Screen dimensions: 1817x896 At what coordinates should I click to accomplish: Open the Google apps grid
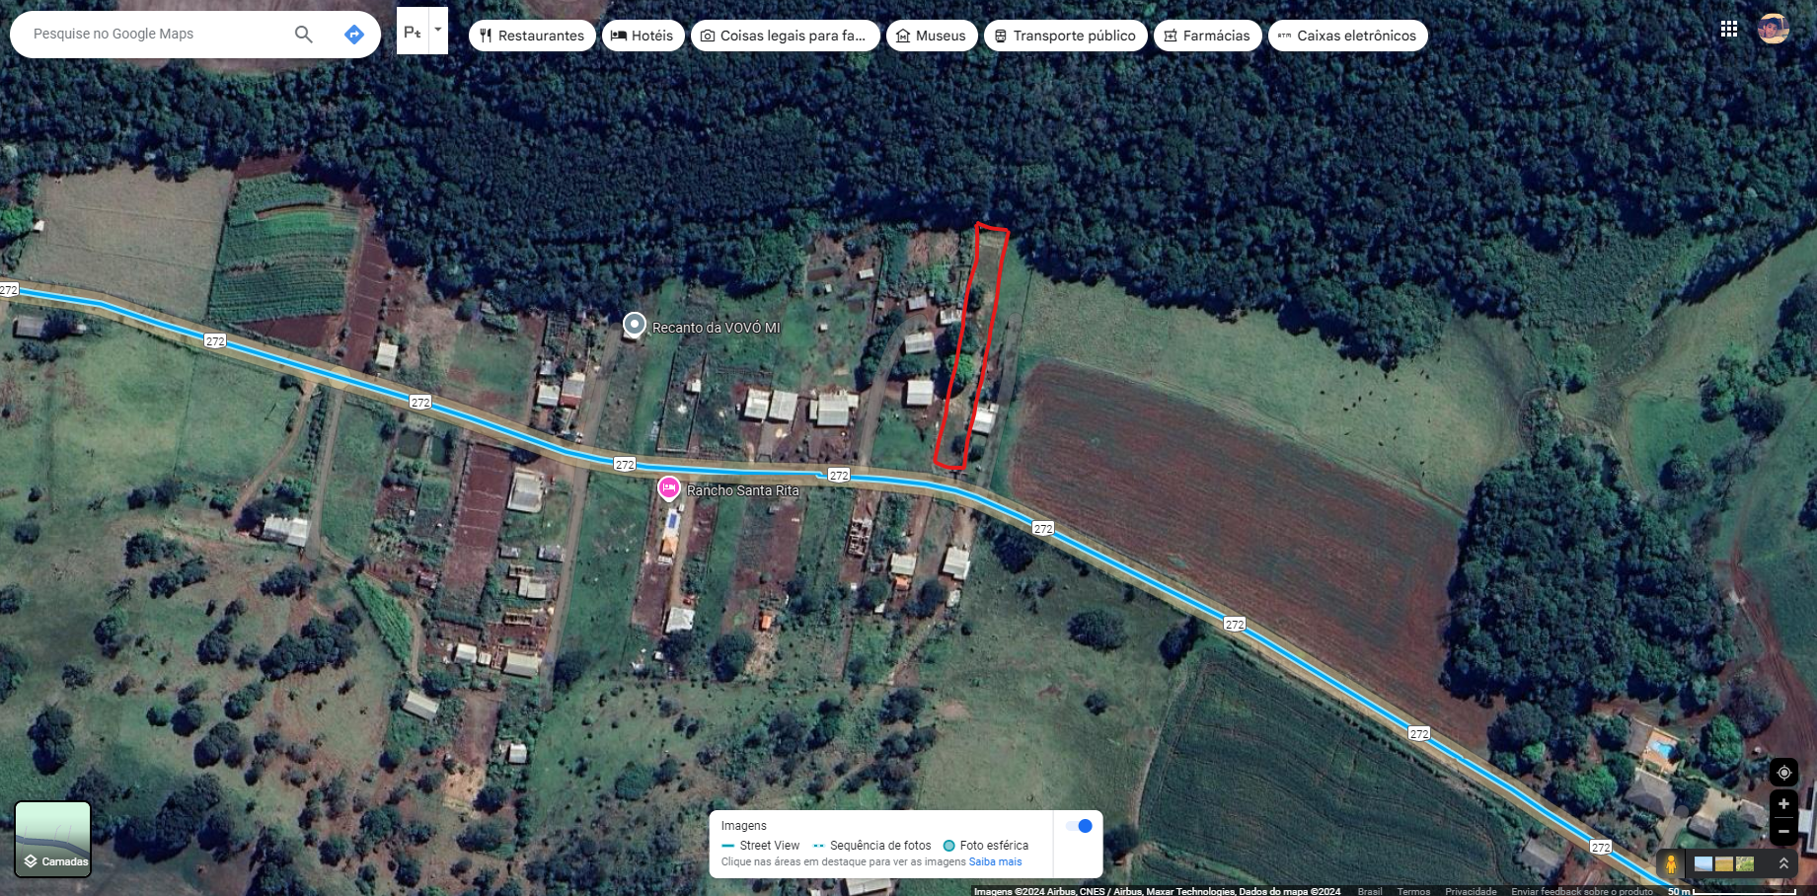click(1729, 30)
